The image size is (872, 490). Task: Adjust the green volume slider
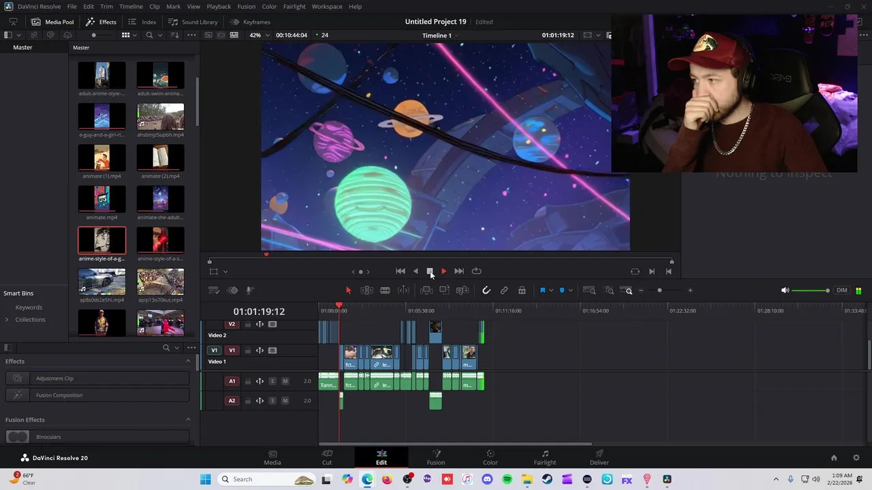tap(811, 291)
